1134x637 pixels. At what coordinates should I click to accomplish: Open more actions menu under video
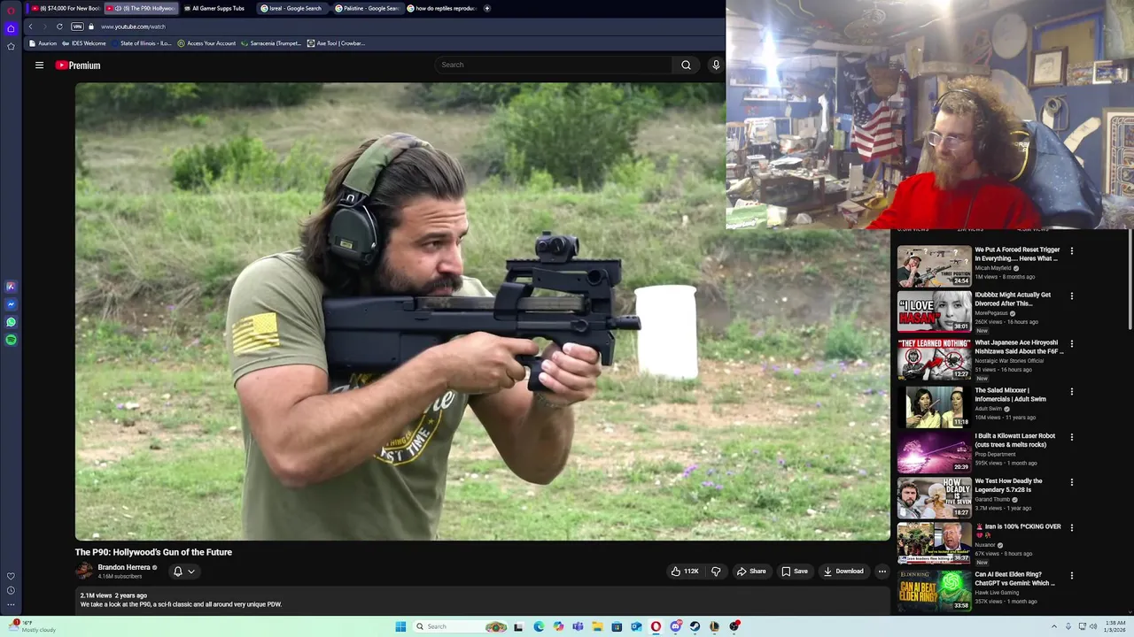(882, 572)
